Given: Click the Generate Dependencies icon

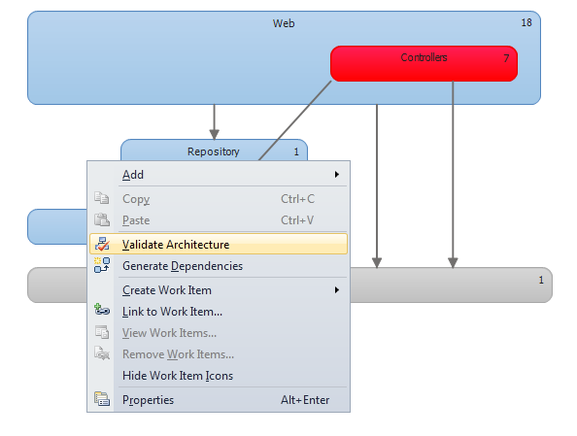Looking at the screenshot, I should coord(102,265).
